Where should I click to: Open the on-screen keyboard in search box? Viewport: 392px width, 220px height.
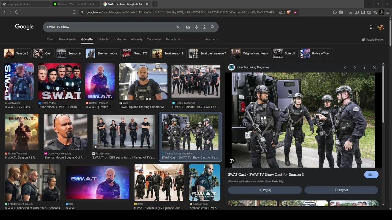point(188,27)
